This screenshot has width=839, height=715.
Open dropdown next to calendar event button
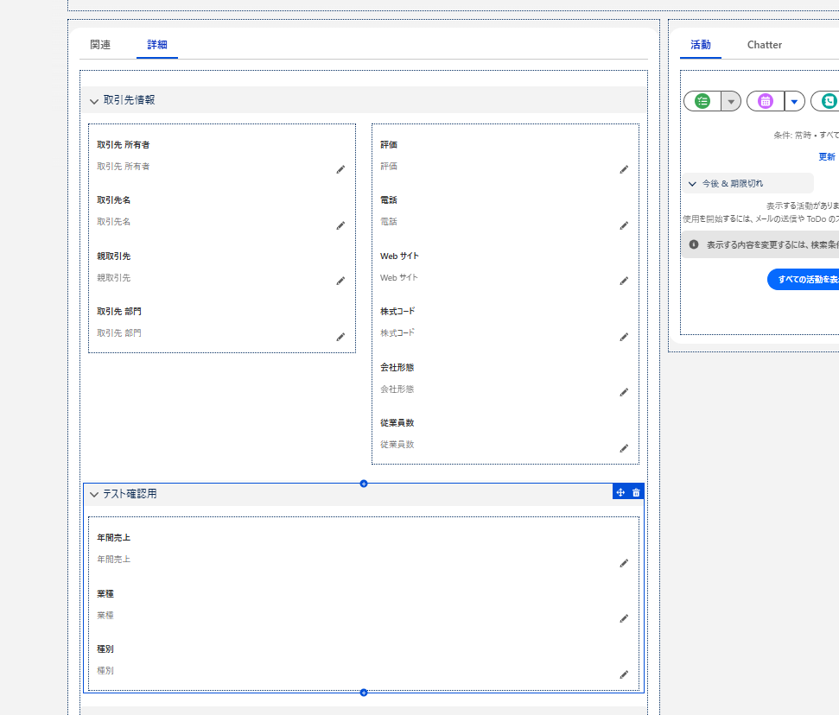click(x=795, y=101)
